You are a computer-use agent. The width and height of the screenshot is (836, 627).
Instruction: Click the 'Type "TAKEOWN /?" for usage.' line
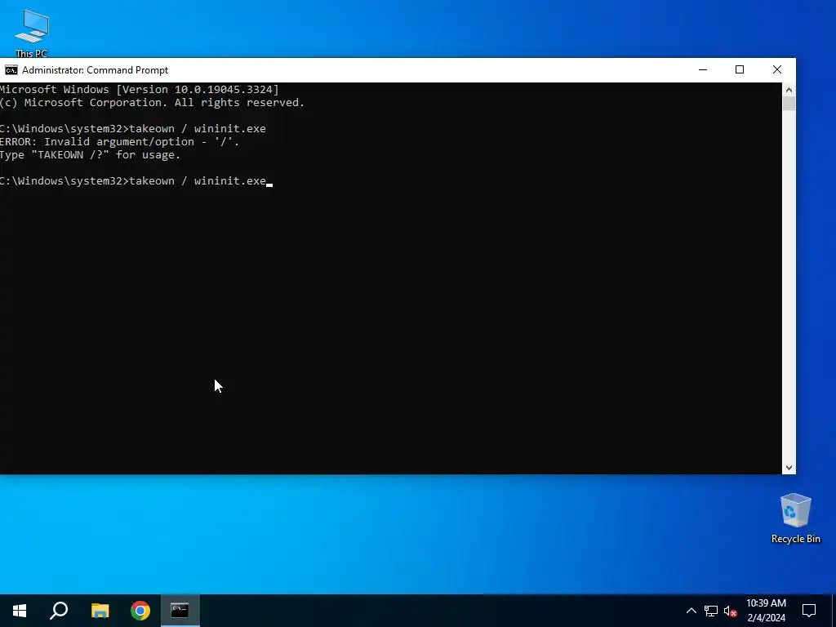tap(90, 154)
